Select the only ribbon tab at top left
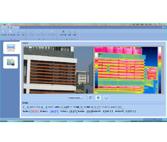167x142 pixels. point(10,27)
